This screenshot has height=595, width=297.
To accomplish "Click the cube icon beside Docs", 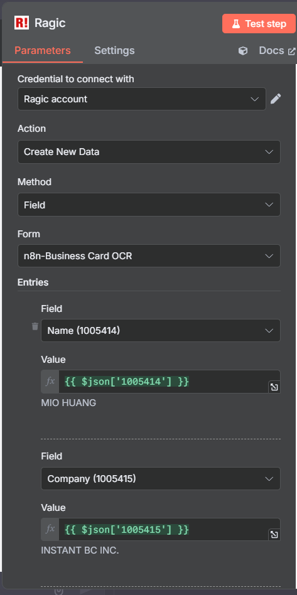I will (x=243, y=51).
